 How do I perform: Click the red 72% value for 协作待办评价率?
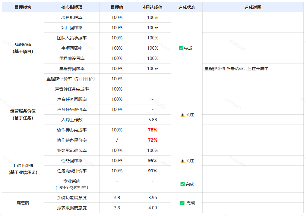(x=152, y=140)
